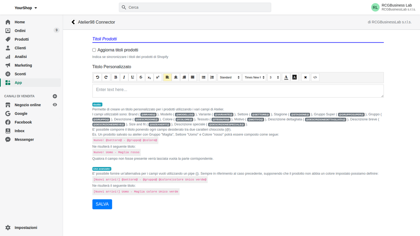Apply subscript formatting
Viewport: 420px width, 236px height.
pos(149,77)
